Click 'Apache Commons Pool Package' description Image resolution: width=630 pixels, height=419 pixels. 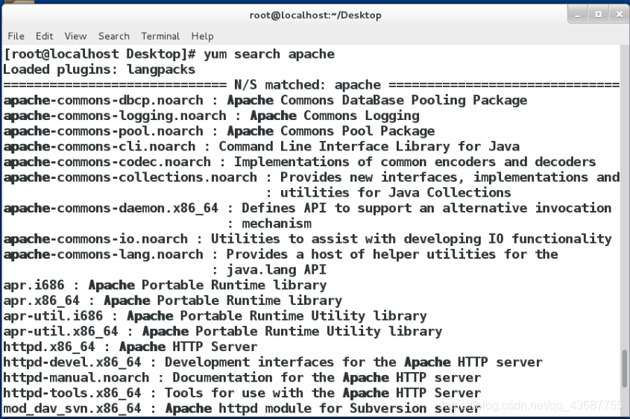pyautogui.click(x=331, y=131)
